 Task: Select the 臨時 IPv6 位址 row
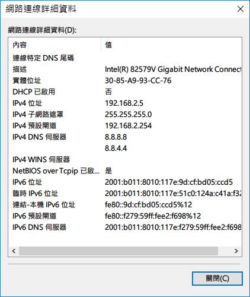click(x=125, y=194)
